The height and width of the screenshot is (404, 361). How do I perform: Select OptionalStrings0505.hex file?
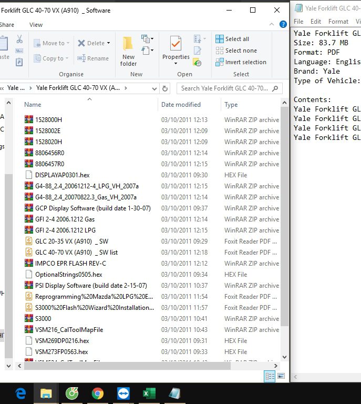(68, 275)
